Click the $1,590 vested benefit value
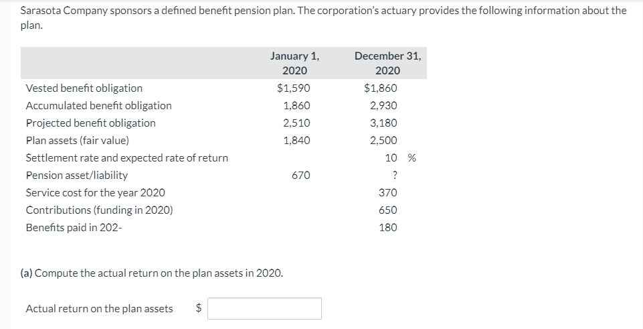This screenshot has width=643, height=329. [293, 88]
